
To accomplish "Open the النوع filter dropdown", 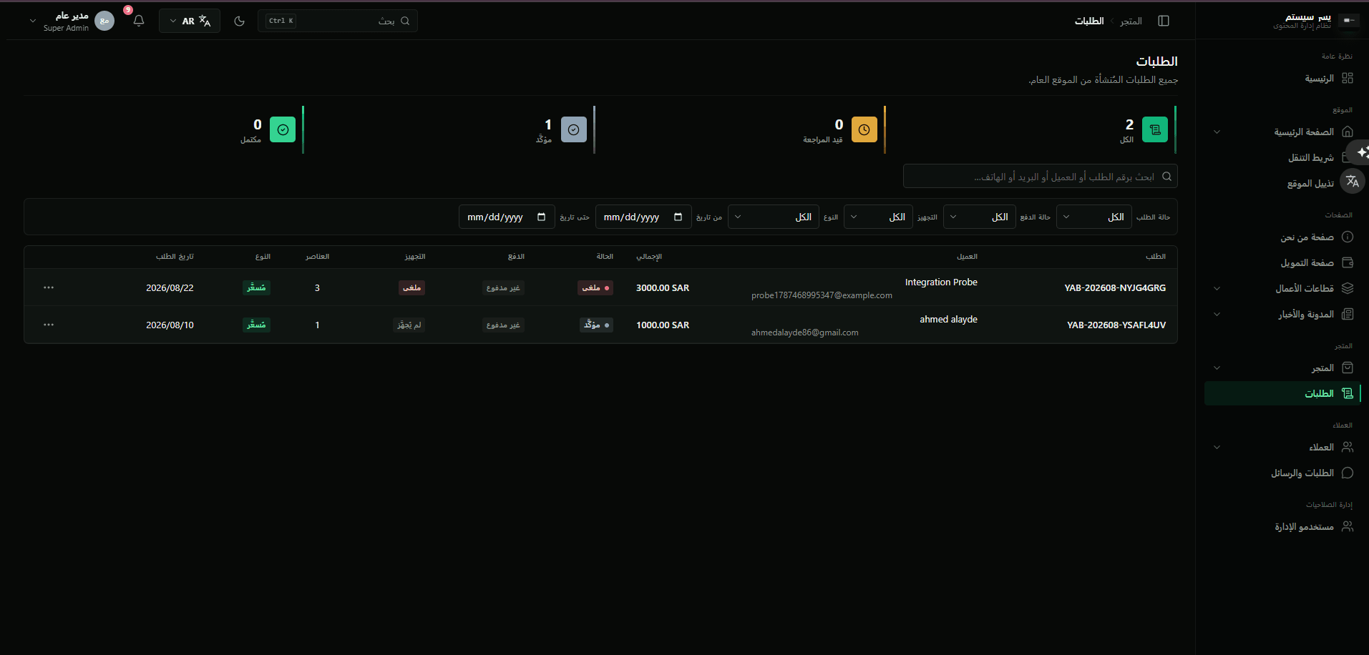I will (773, 217).
